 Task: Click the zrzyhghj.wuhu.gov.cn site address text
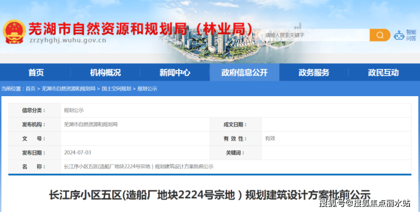click(x=68, y=40)
